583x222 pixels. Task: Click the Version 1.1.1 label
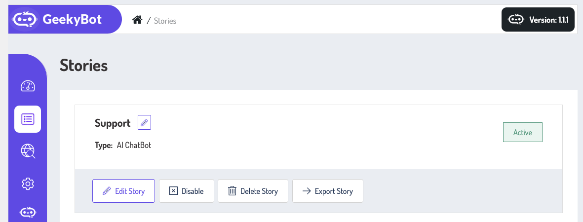pyautogui.click(x=548, y=20)
